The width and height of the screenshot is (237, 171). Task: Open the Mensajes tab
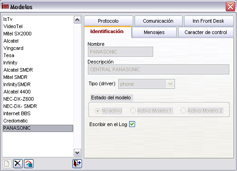(154, 32)
